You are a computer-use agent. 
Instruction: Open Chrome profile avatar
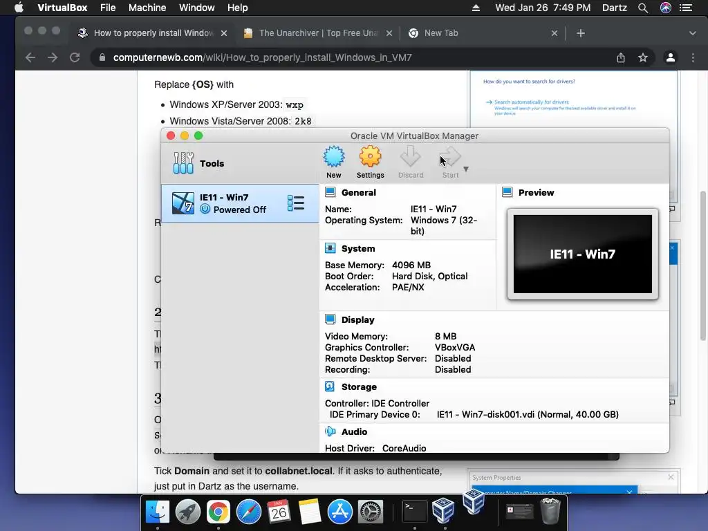pos(671,57)
